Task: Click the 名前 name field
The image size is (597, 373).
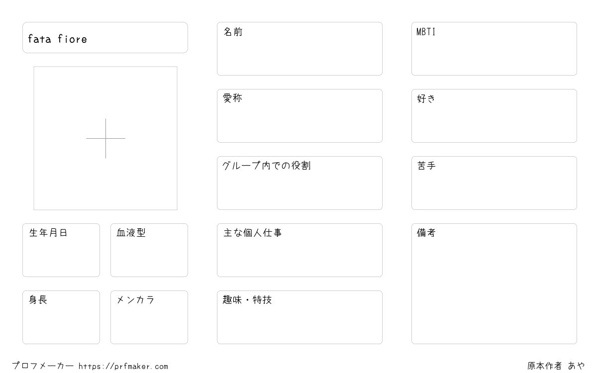Action: [299, 49]
